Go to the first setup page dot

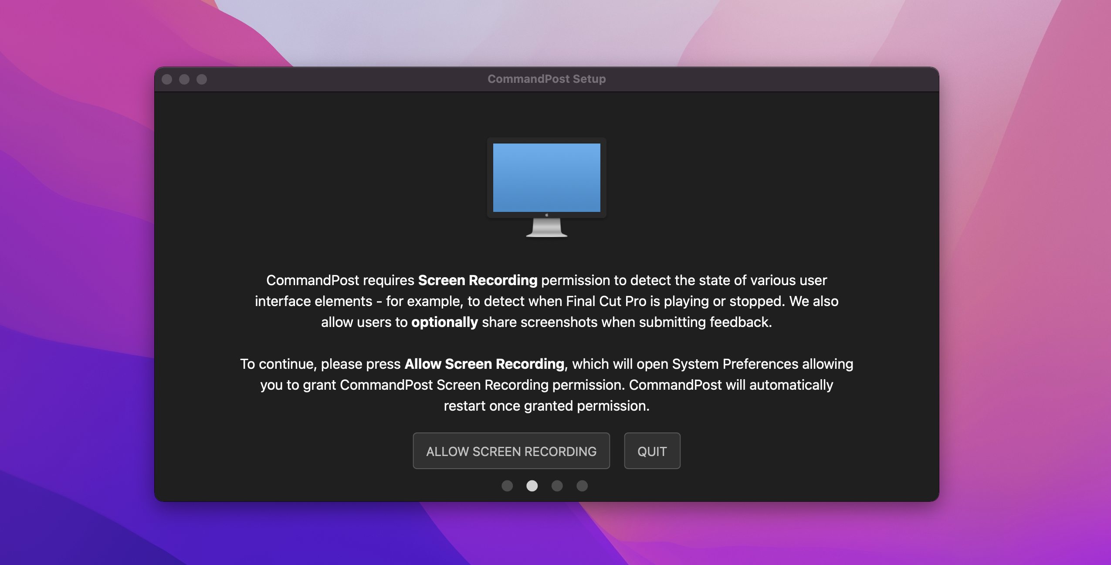tap(507, 486)
